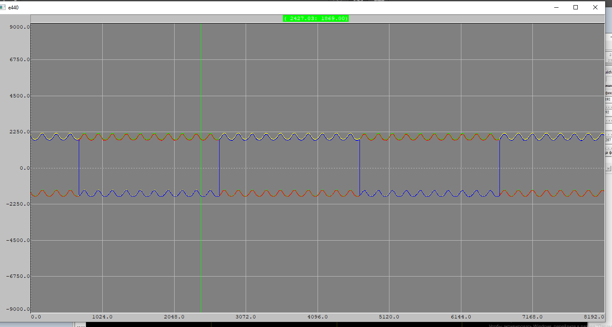Viewport: 612px width, 327px height.
Task: Close the e440 window
Action: point(595,7)
